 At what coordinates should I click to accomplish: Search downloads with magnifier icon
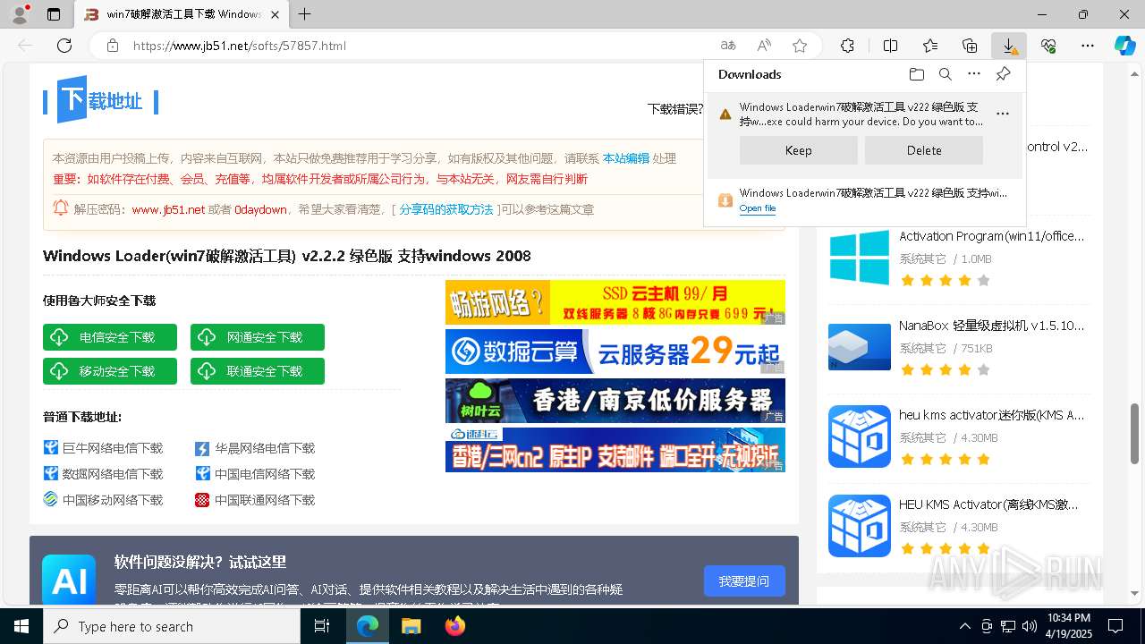[x=946, y=74]
